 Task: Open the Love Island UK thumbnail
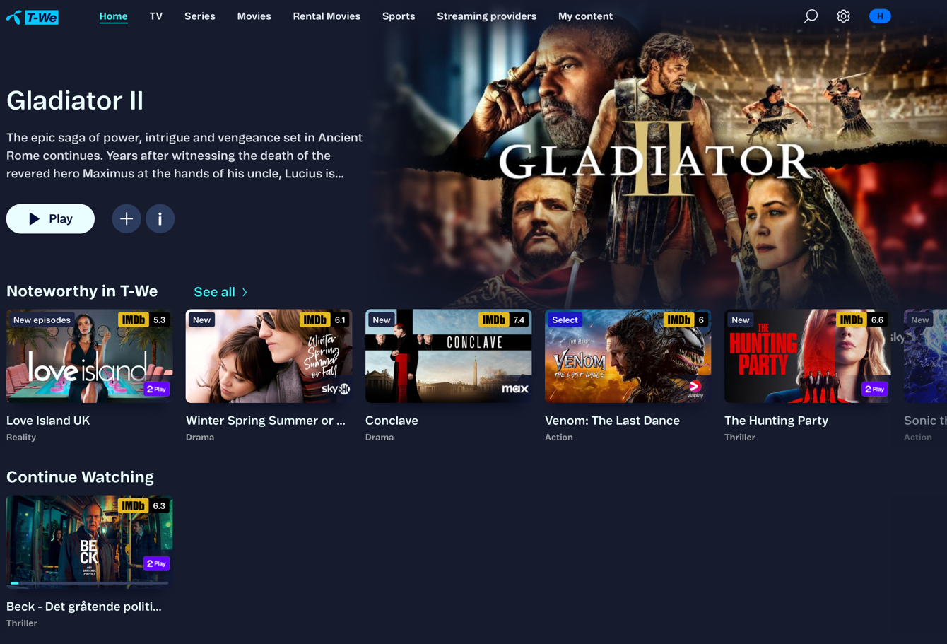pos(89,356)
